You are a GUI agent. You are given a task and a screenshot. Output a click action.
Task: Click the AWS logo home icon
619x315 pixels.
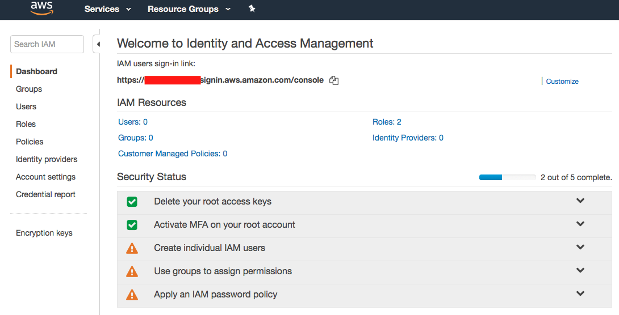pyautogui.click(x=42, y=7)
